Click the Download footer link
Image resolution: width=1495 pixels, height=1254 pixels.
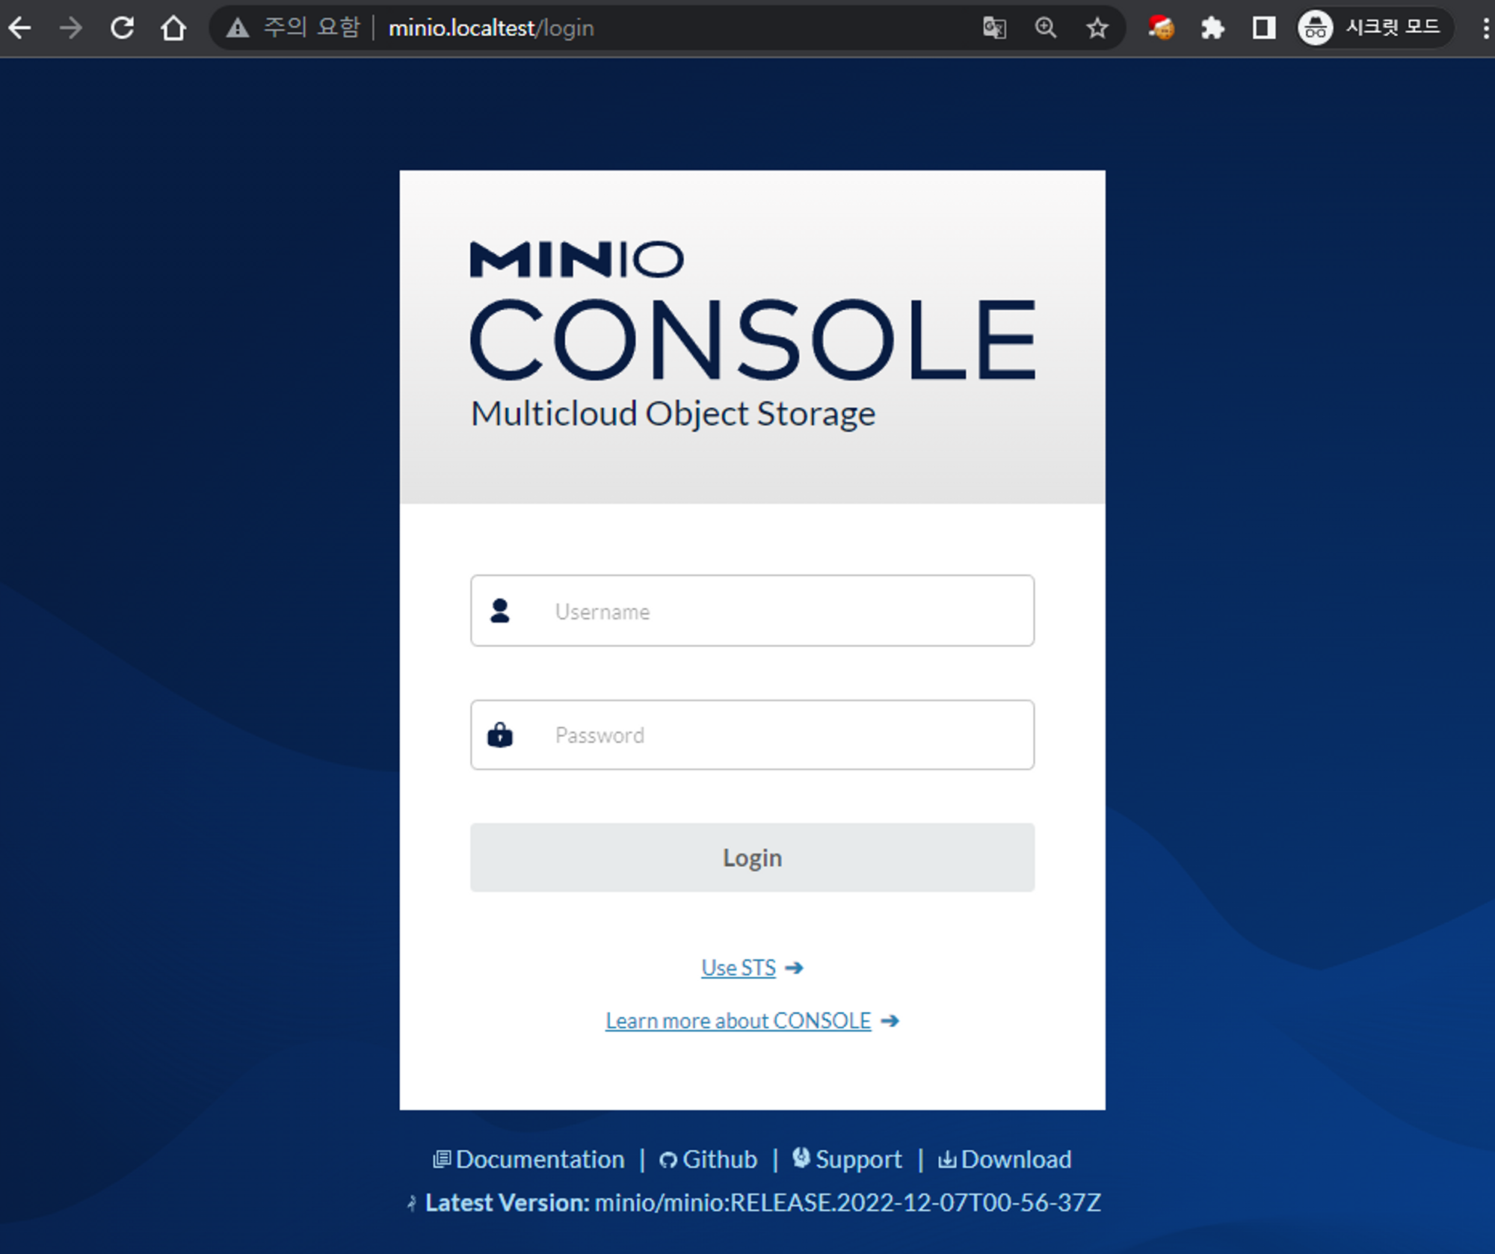pos(1015,1159)
